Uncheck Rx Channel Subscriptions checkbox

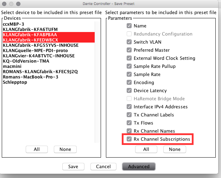click(129, 139)
